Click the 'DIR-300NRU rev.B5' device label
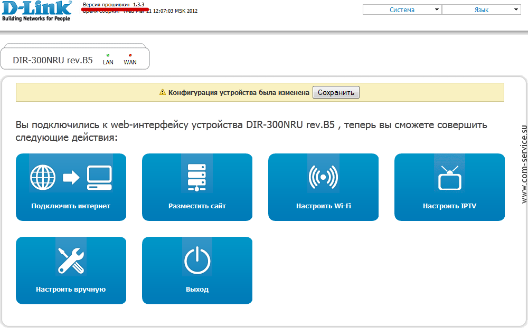 point(52,60)
